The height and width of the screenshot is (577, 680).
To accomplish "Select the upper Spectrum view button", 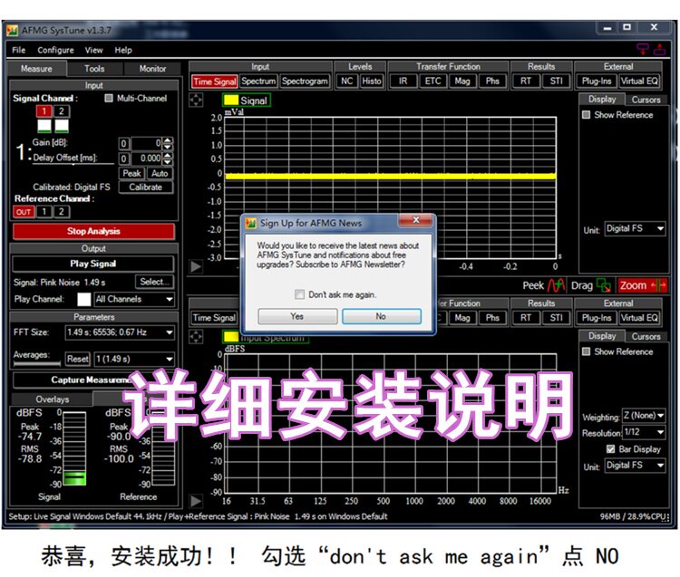I will tap(258, 81).
